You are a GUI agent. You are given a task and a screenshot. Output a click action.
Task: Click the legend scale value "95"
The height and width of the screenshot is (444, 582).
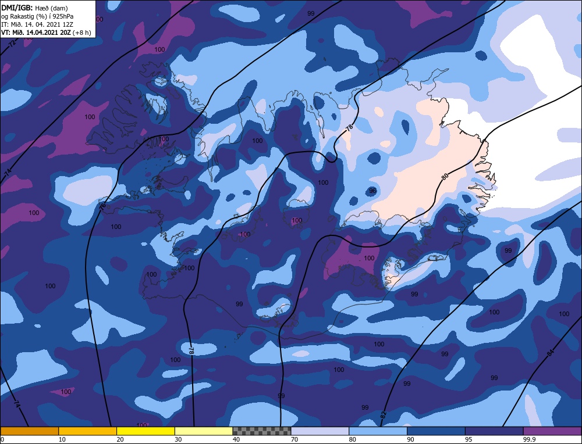pyautogui.click(x=469, y=439)
